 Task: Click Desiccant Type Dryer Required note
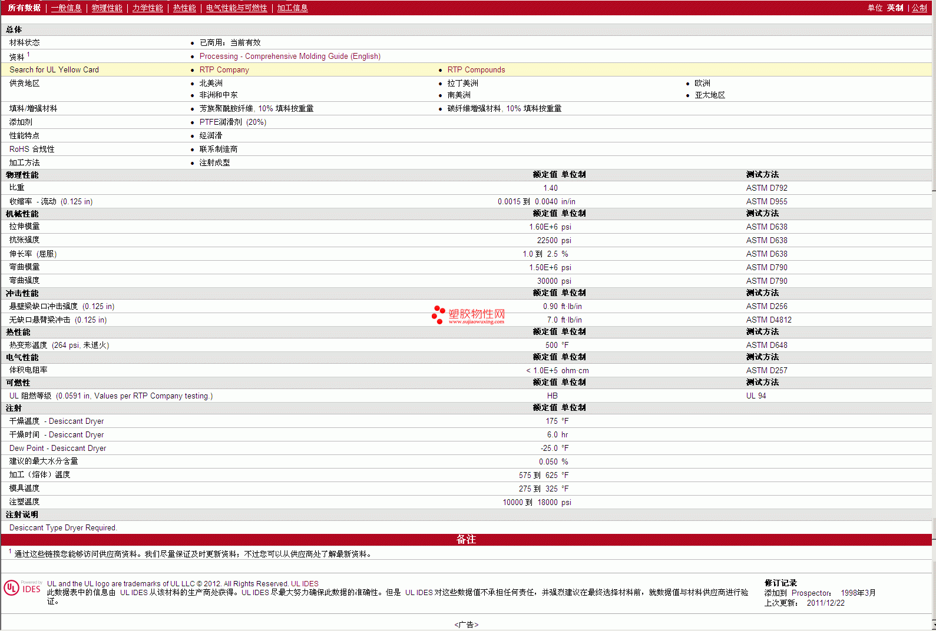(x=63, y=527)
